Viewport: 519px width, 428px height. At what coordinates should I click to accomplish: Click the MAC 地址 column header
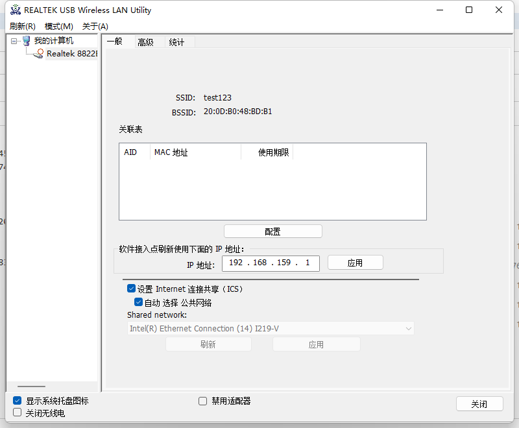coord(195,152)
